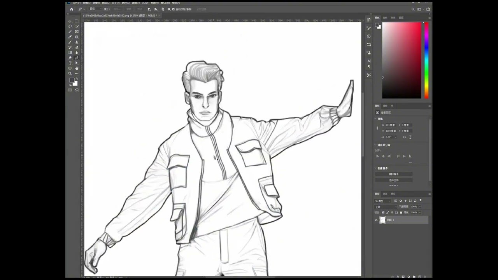Click the rainbow hue slider strip

coord(426,60)
